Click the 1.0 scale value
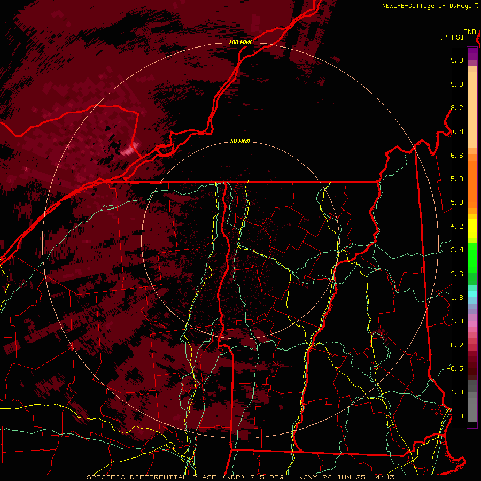This screenshot has width=481, height=481. click(457, 321)
